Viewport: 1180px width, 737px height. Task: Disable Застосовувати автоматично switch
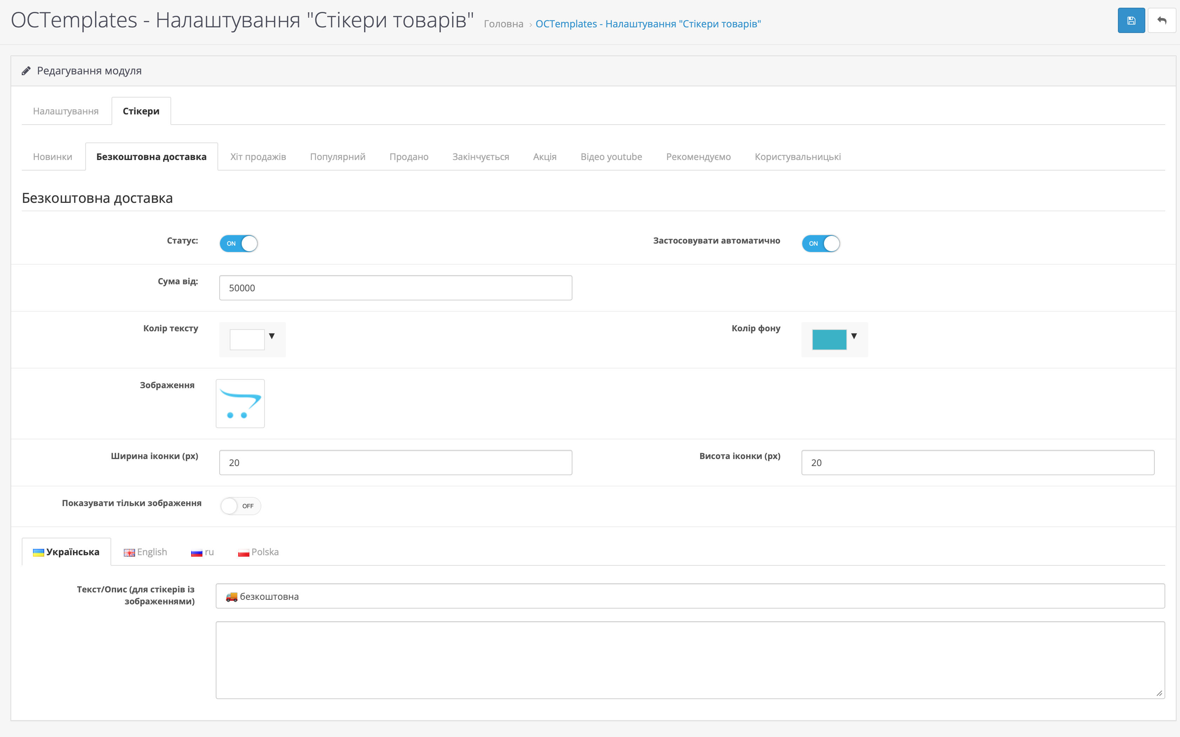[x=820, y=243]
